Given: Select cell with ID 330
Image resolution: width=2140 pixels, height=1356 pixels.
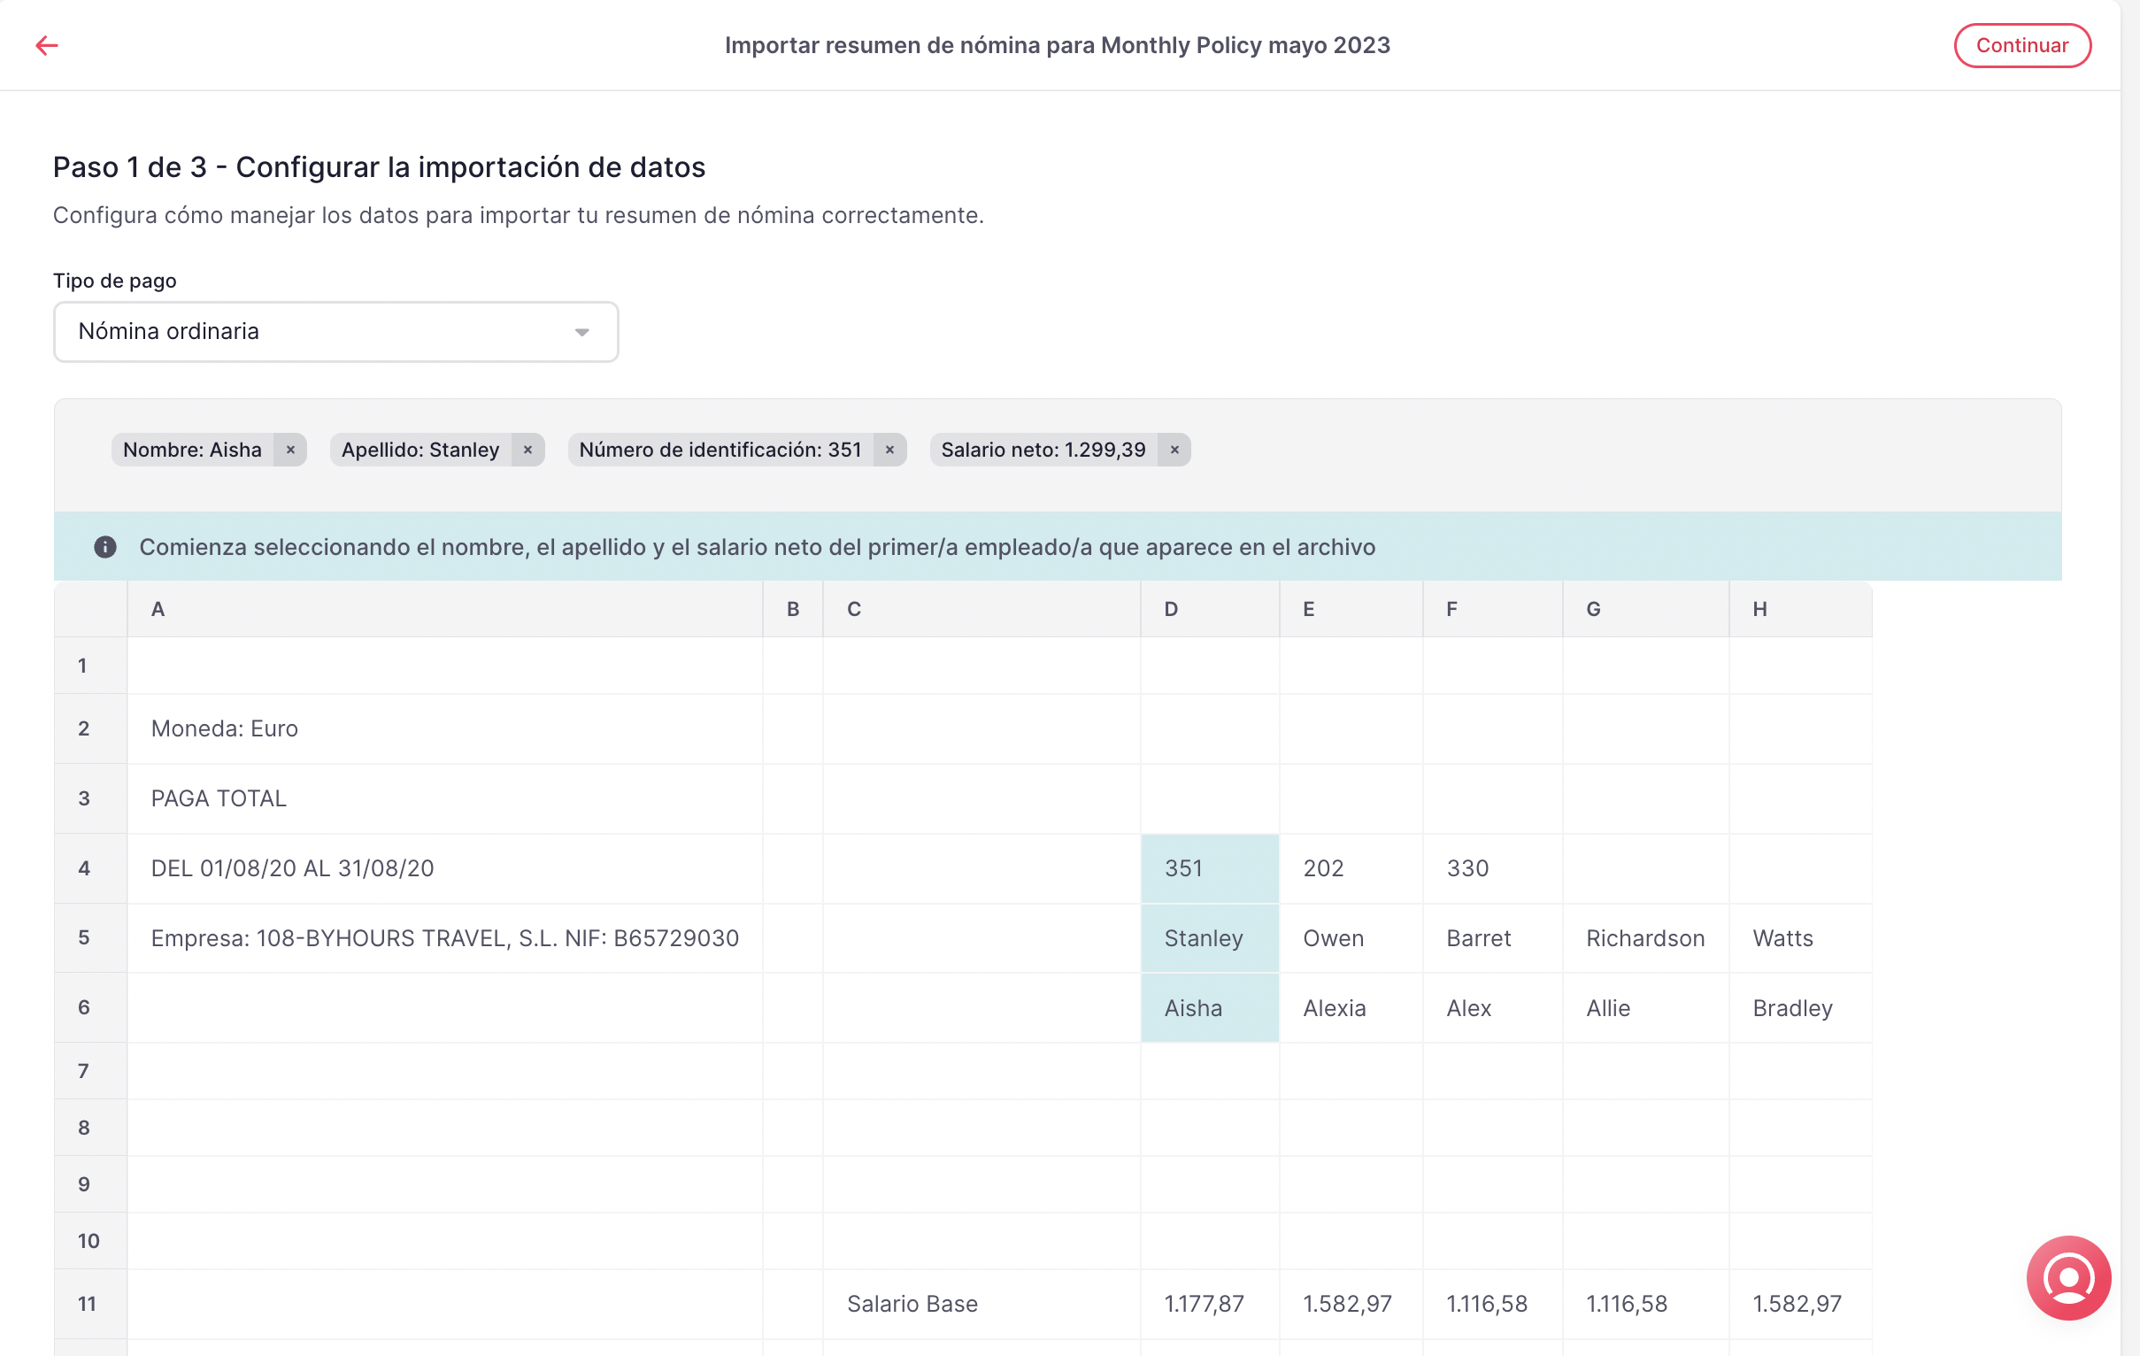Looking at the screenshot, I should click(x=1493, y=868).
